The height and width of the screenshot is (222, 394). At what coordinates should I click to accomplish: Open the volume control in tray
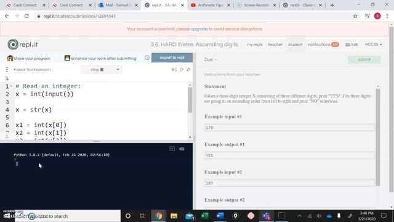pyautogui.click(x=319, y=216)
